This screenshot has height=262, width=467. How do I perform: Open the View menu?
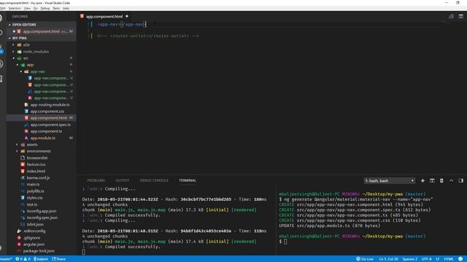tap(27, 8)
